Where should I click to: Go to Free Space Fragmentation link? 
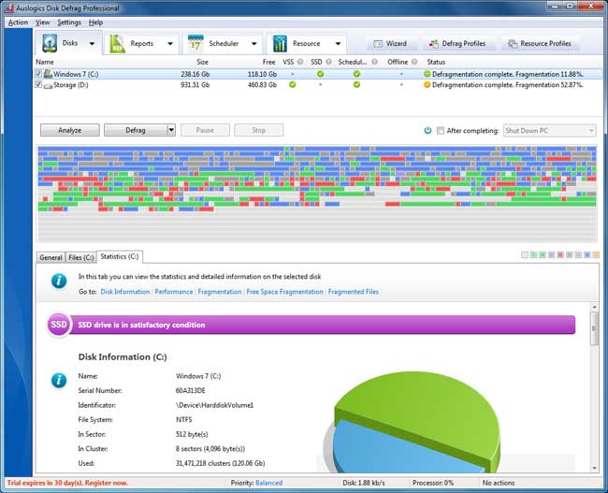click(x=284, y=292)
